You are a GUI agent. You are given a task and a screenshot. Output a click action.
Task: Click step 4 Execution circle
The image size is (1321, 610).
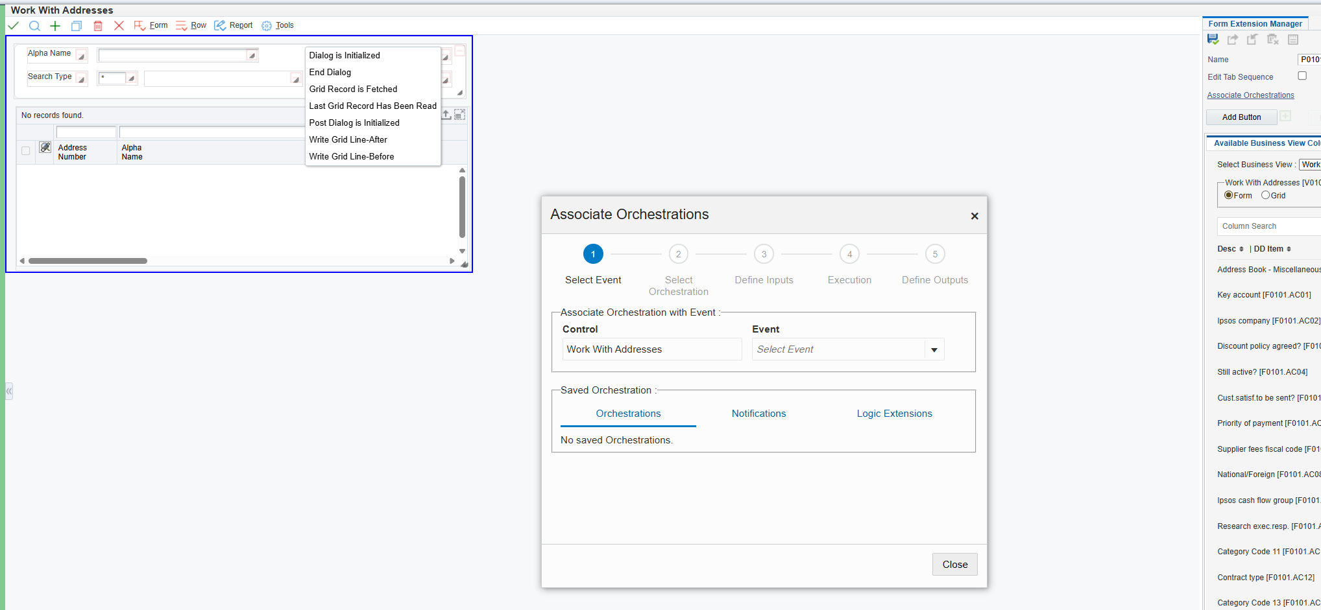coord(850,254)
